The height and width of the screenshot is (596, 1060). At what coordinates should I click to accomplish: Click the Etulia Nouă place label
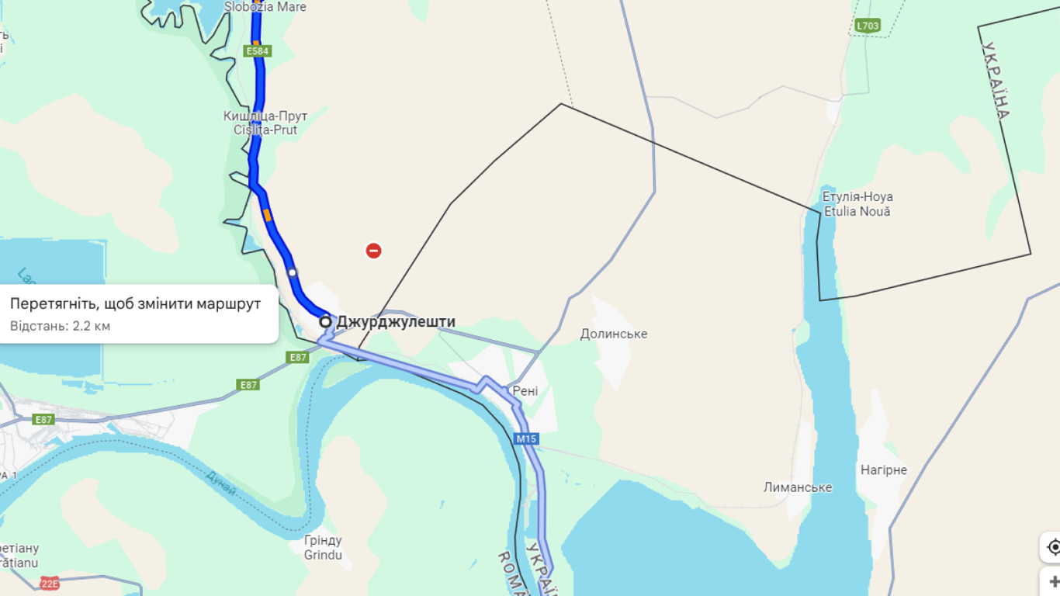[x=857, y=211]
